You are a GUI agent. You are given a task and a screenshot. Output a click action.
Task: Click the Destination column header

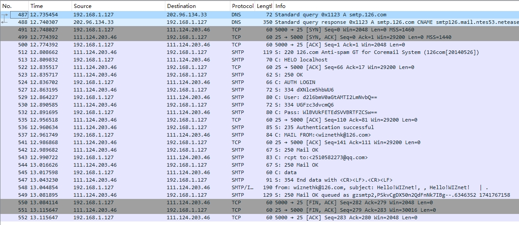click(x=197, y=6)
